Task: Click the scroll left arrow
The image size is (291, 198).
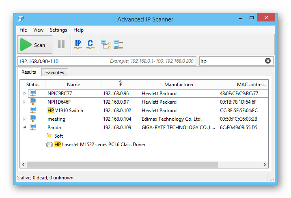Action: 23,164
